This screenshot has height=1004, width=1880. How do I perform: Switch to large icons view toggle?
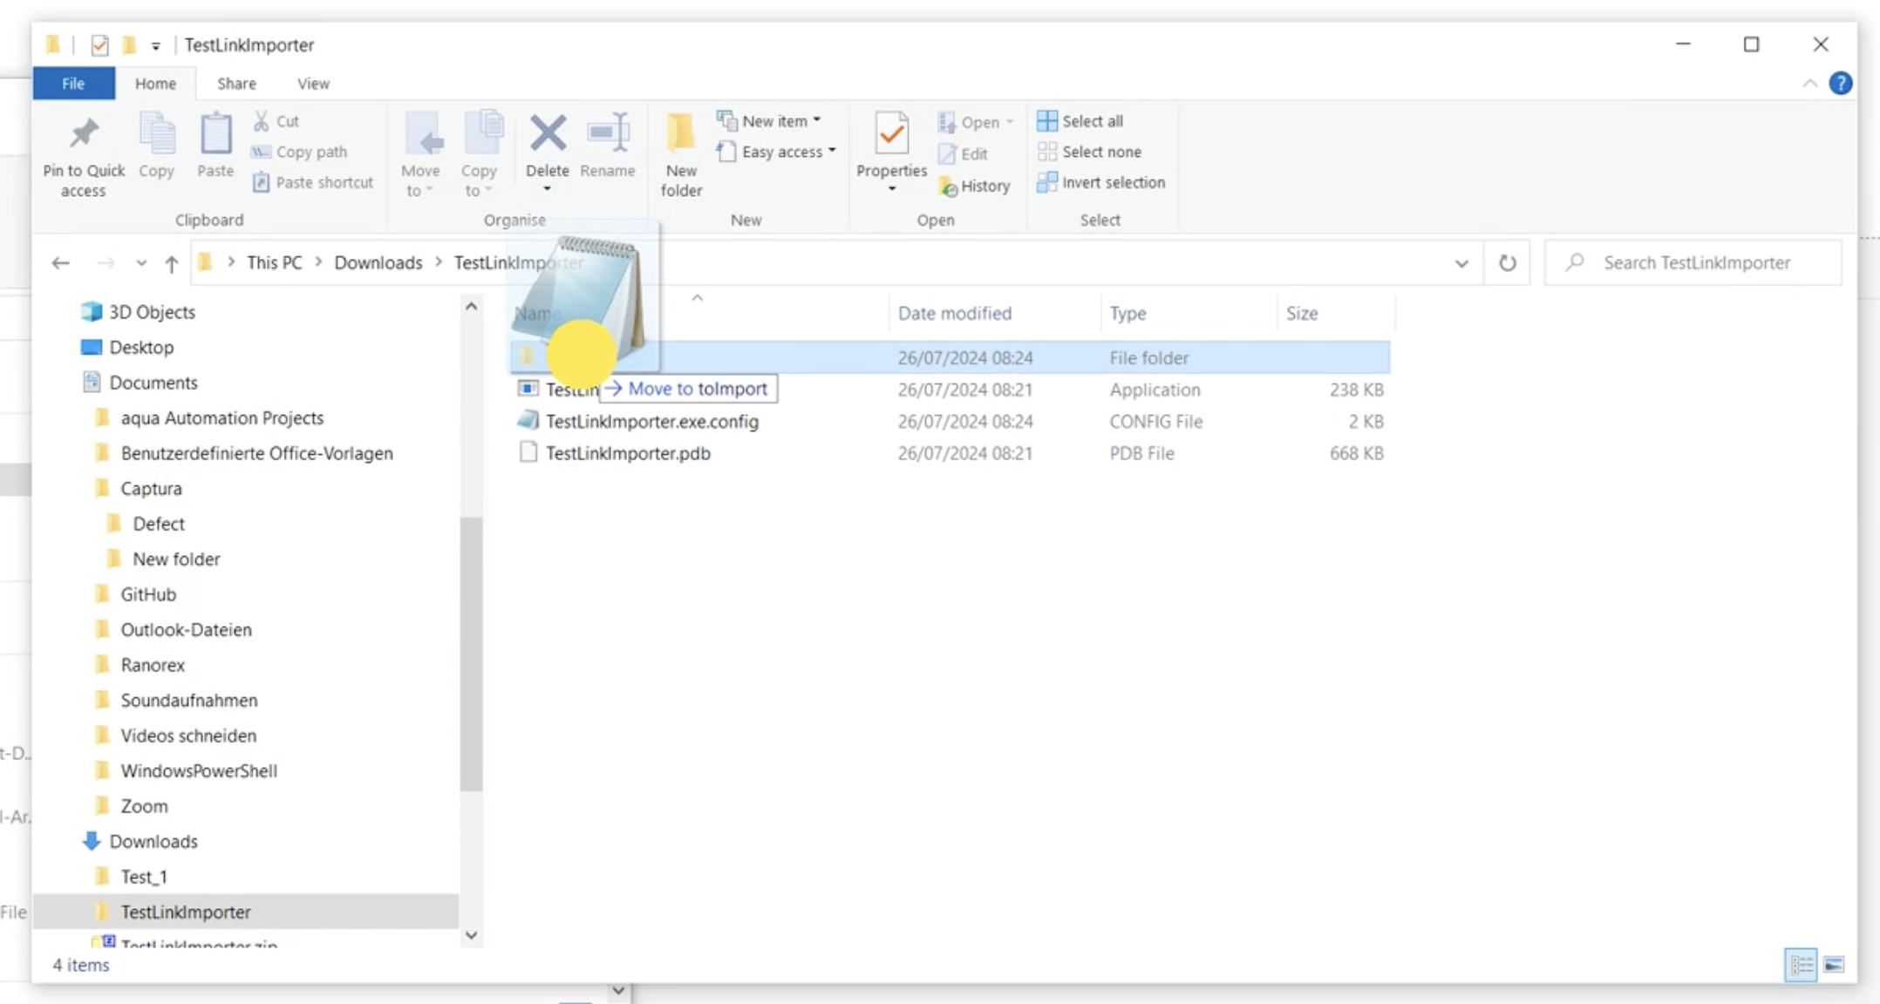[x=1834, y=965]
